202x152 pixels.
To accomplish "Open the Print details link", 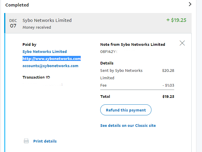I will tap(45, 141).
